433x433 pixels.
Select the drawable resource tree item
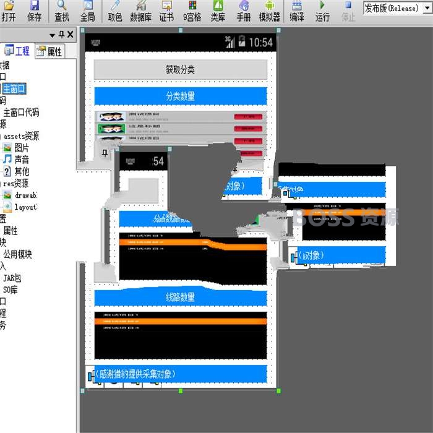(x=20, y=195)
